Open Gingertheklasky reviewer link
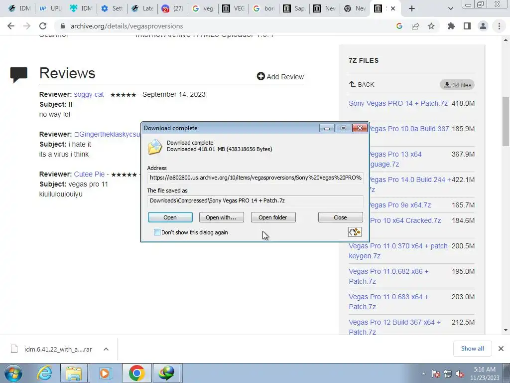This screenshot has width=510, height=383. click(x=108, y=134)
